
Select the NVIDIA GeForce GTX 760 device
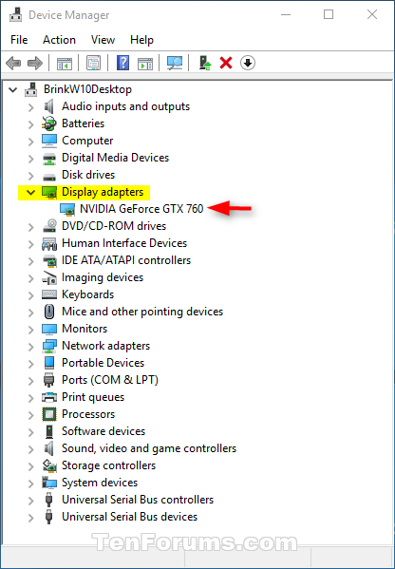(141, 209)
